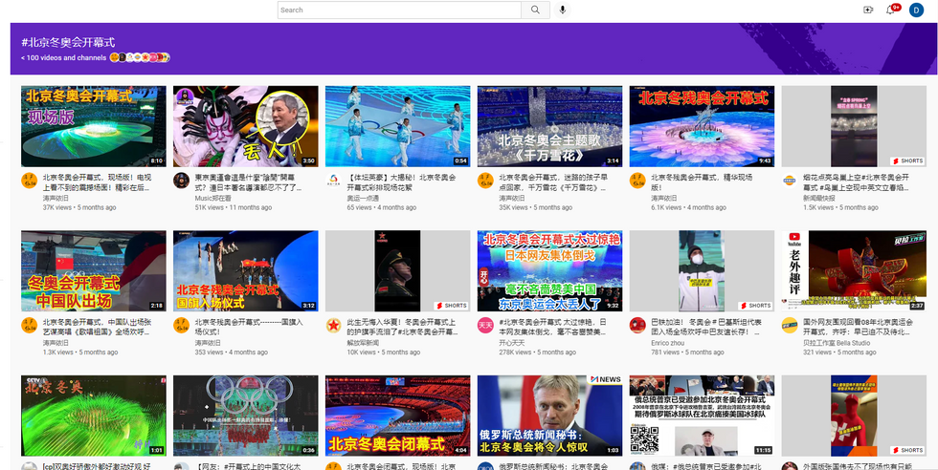
Task: Open title 此生无悔入华夏 video
Action: (x=400, y=327)
